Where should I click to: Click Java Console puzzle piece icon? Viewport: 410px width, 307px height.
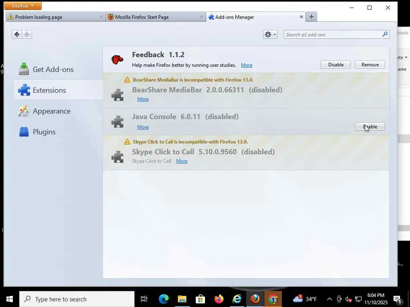pyautogui.click(x=117, y=122)
